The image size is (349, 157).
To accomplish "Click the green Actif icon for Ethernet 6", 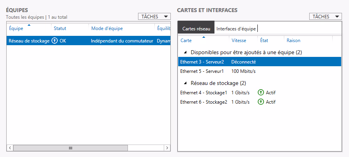I will click(x=261, y=102).
